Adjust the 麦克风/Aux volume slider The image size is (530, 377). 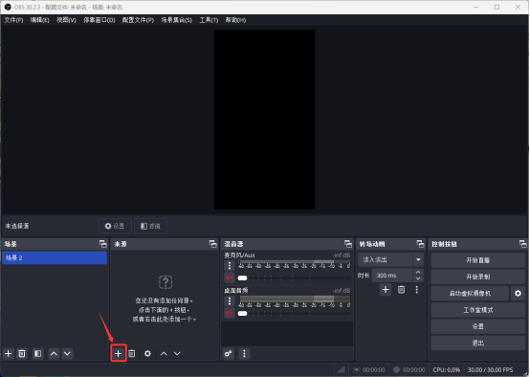pos(294,277)
